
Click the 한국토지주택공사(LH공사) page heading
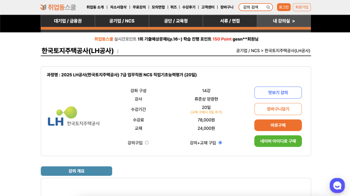[x=77, y=51]
